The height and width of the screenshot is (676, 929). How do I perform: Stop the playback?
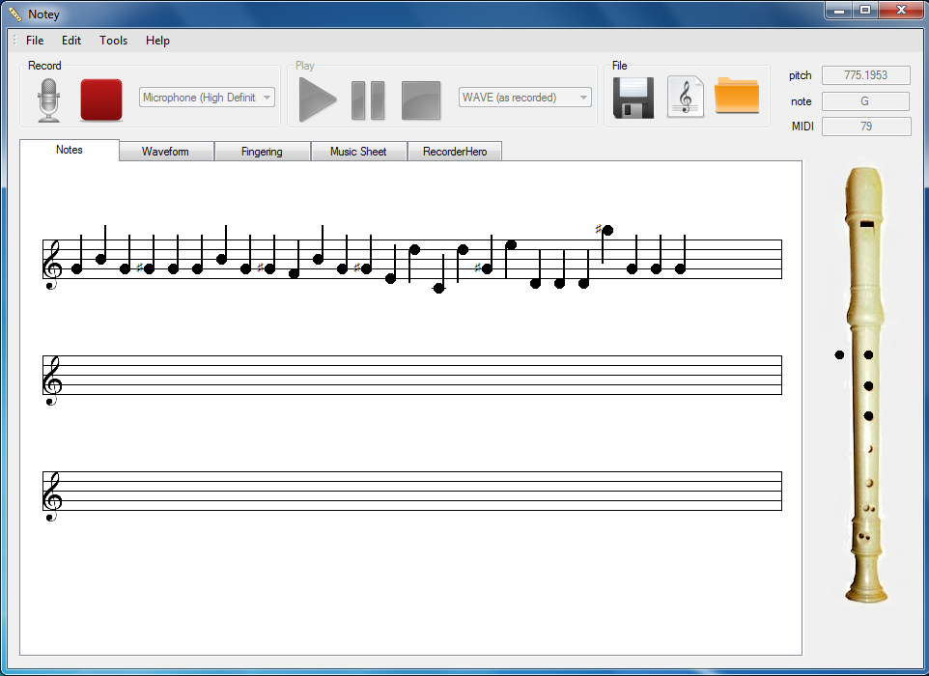(419, 97)
